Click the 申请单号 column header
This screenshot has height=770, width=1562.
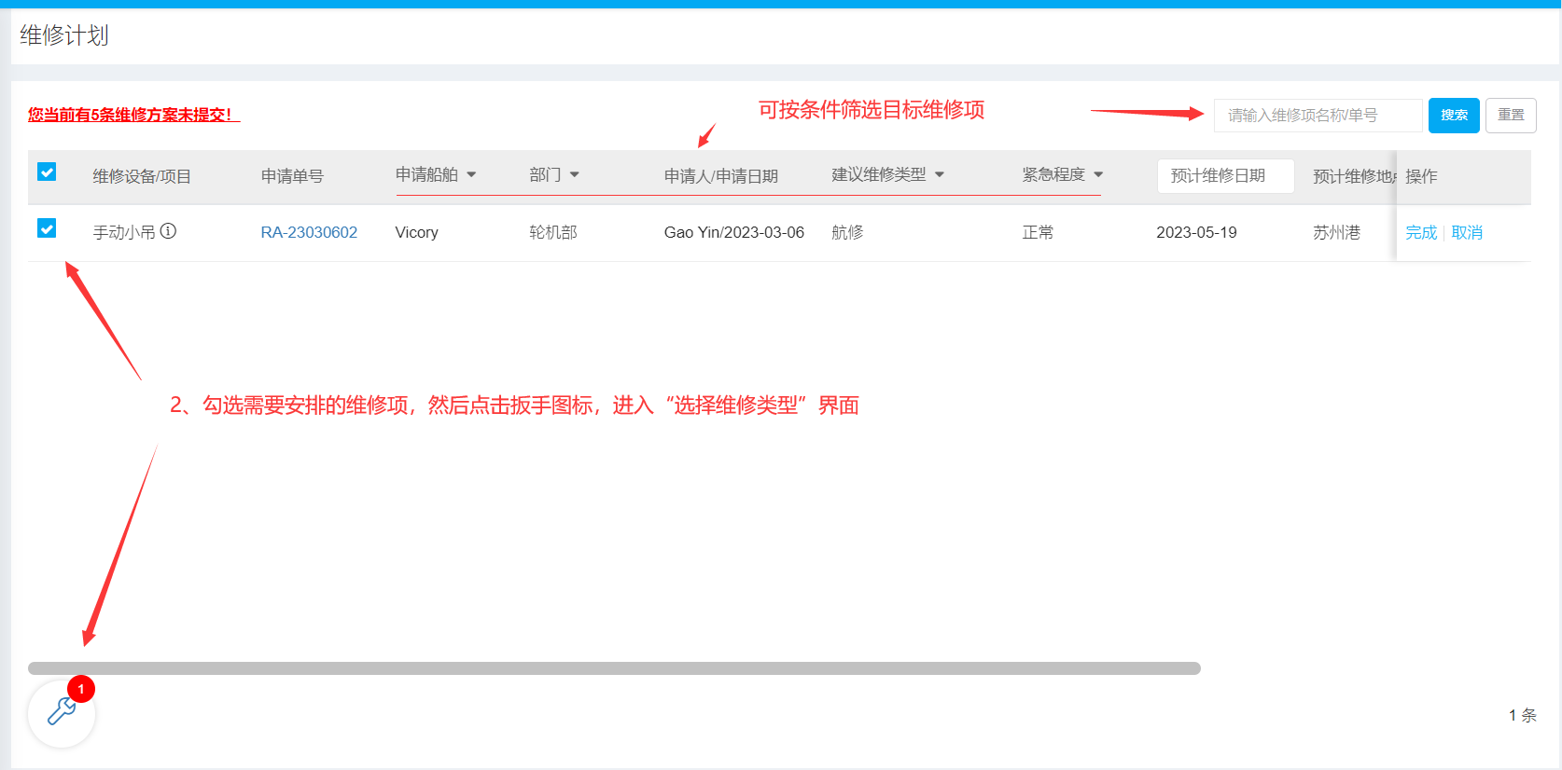click(292, 176)
